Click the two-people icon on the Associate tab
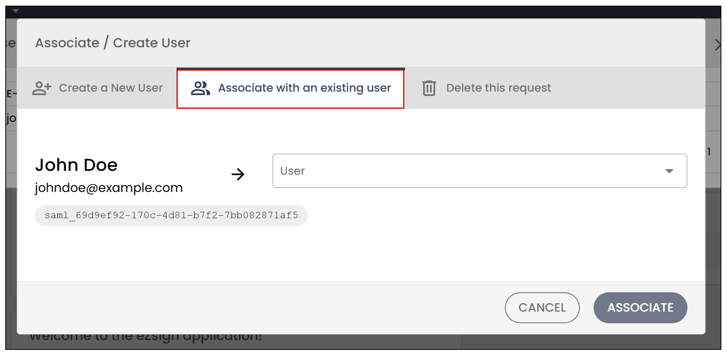The height and width of the screenshot is (354, 727). 200,88
